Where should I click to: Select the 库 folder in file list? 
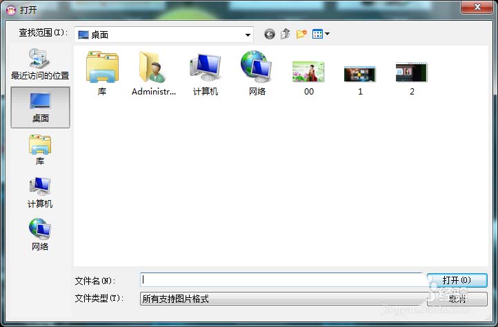click(102, 73)
